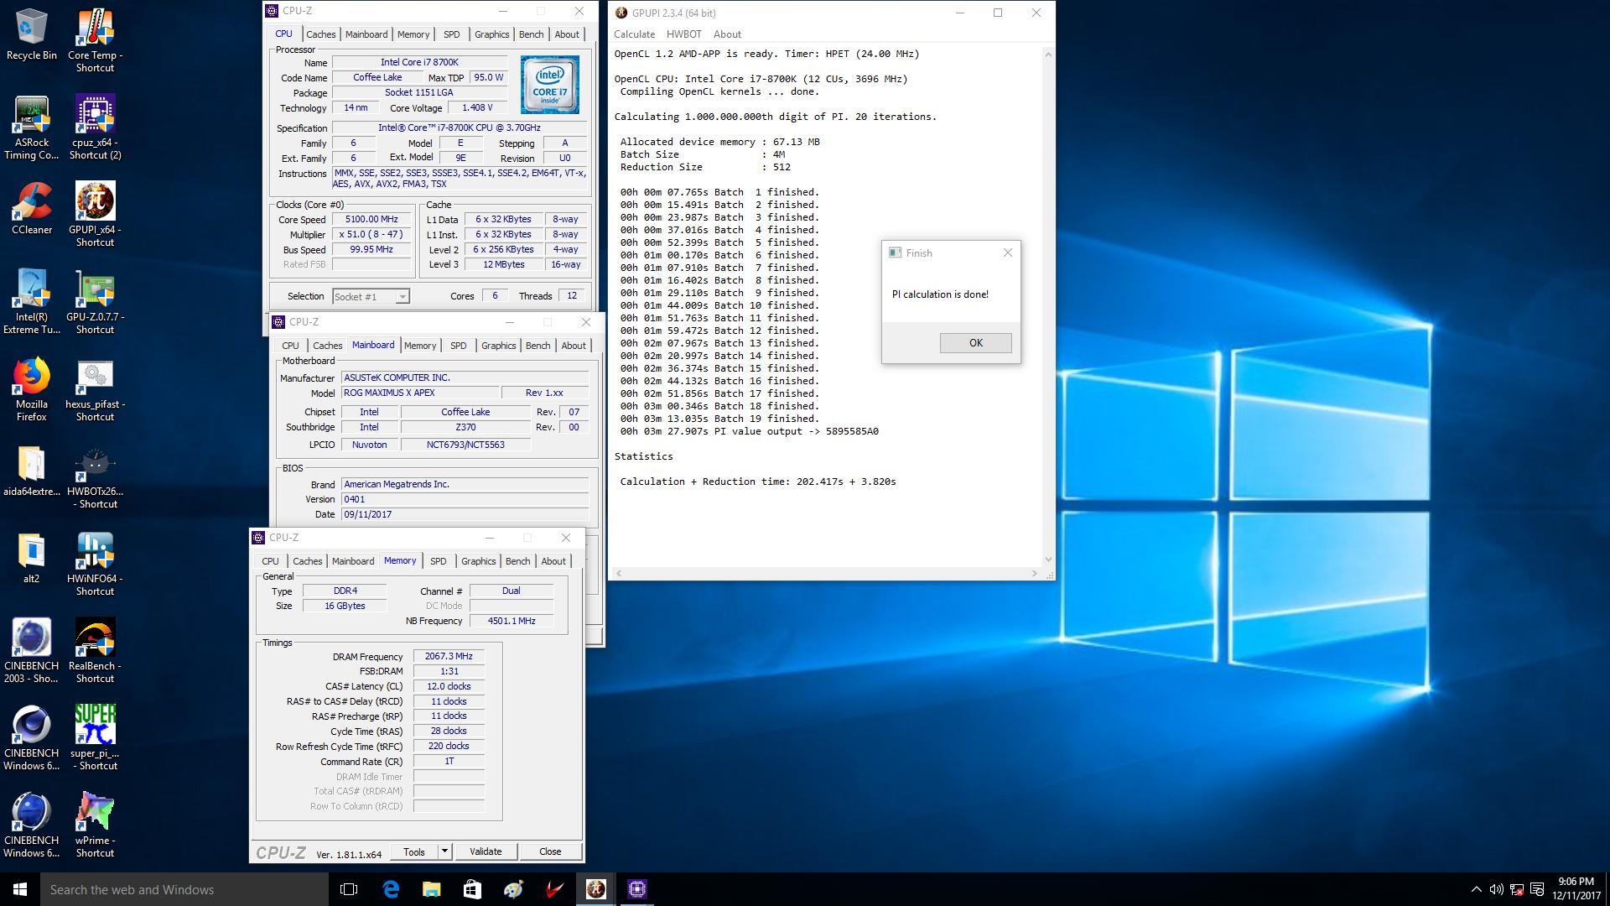Click the Validate button in CPU-Z
Image resolution: width=1610 pixels, height=906 pixels.
[486, 851]
